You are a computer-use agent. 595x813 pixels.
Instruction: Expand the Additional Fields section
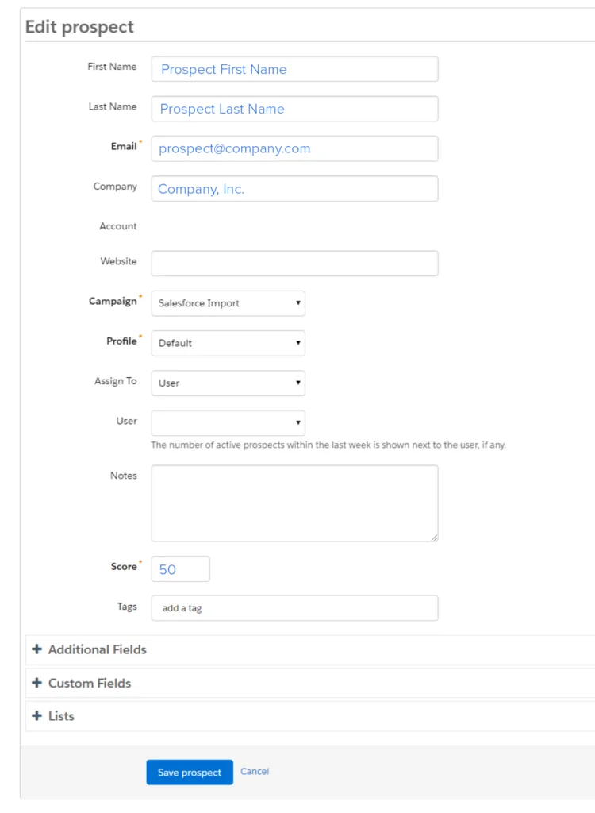click(x=310, y=649)
